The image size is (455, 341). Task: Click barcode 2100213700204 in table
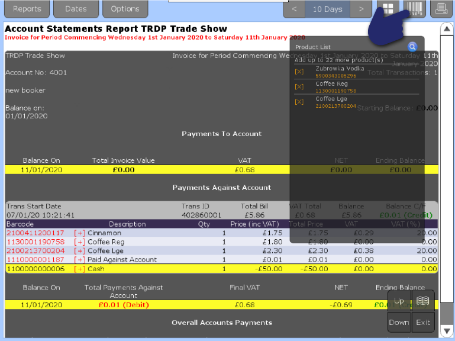point(36,250)
